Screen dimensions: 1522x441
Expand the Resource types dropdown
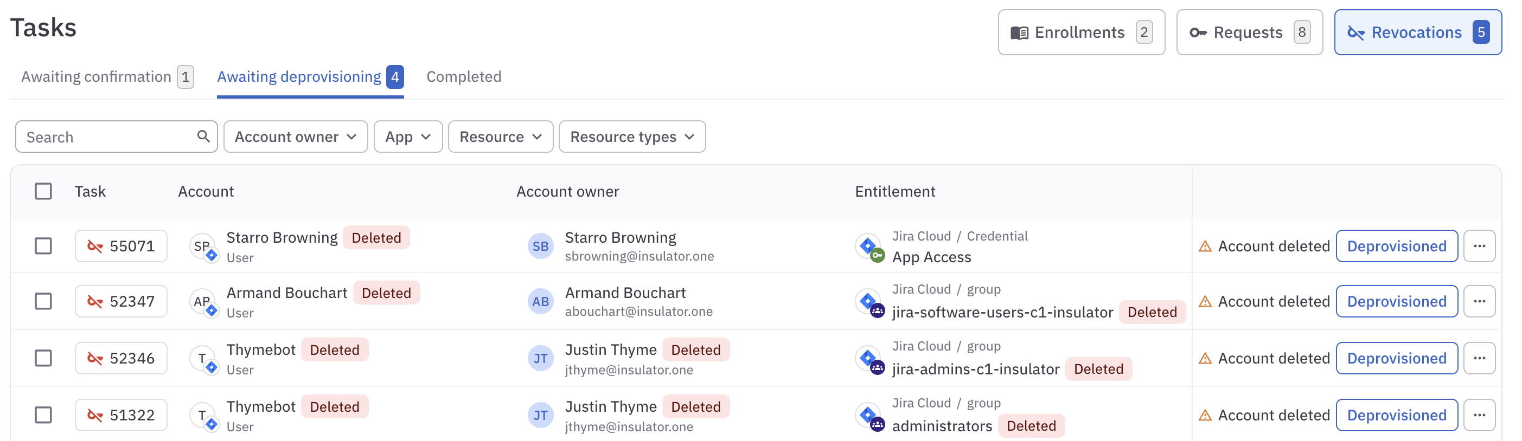pyautogui.click(x=631, y=137)
